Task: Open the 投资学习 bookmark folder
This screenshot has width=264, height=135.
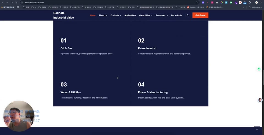Action: click(x=53, y=7)
